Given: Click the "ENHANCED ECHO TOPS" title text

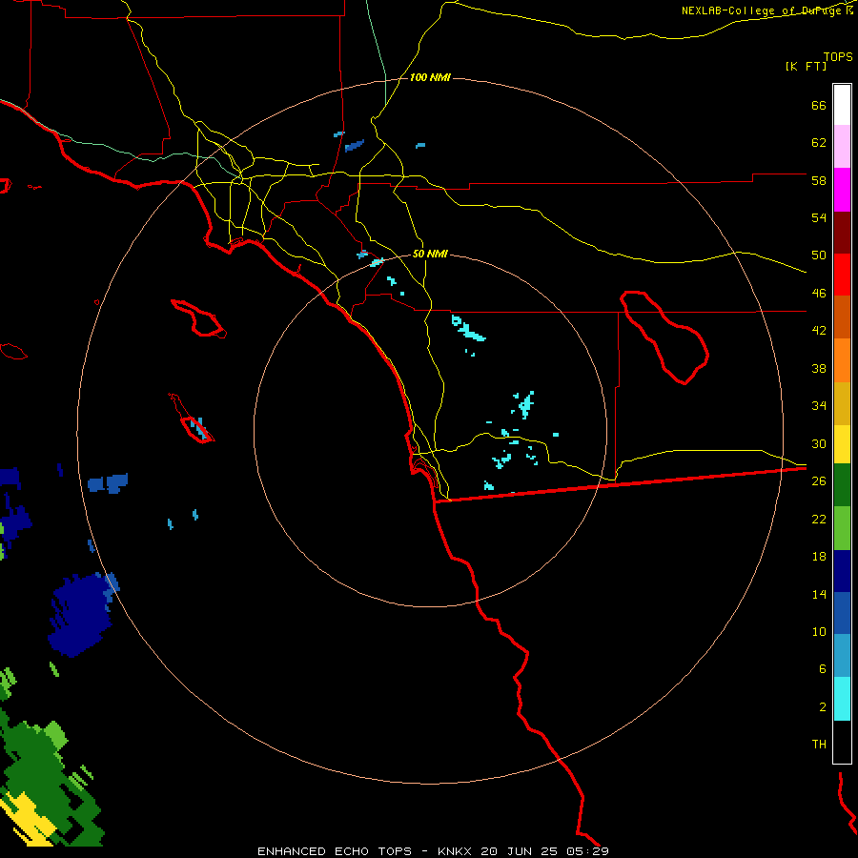Looking at the screenshot, I should [335, 851].
